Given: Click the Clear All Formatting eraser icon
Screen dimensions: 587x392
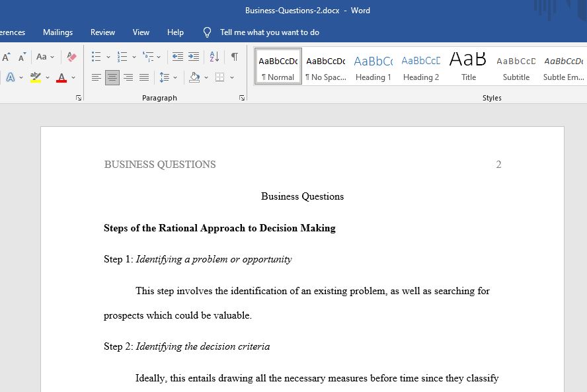Looking at the screenshot, I should pyautogui.click(x=71, y=57).
